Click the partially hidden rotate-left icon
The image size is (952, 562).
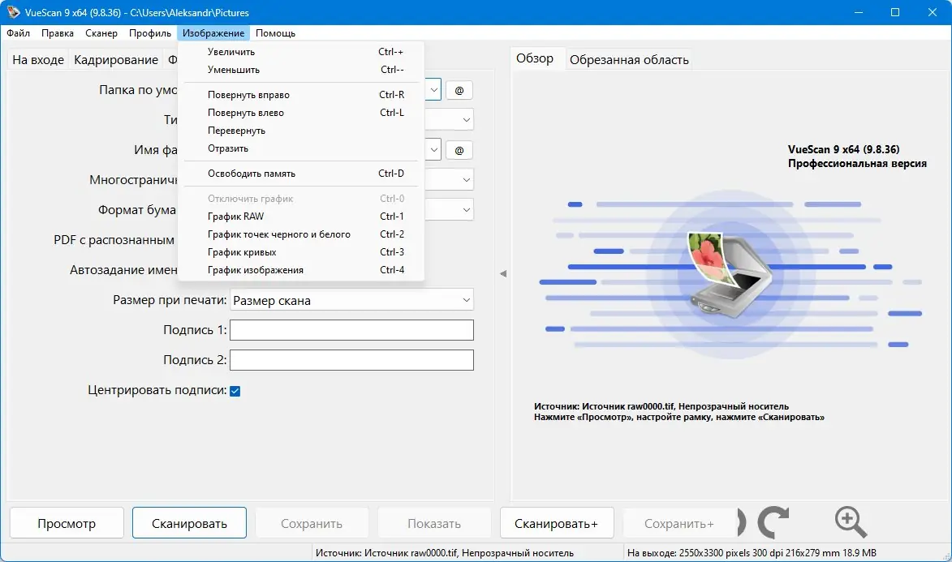pyautogui.click(x=741, y=522)
